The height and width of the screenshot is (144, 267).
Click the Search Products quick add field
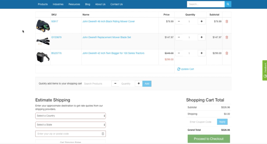tap(97, 83)
